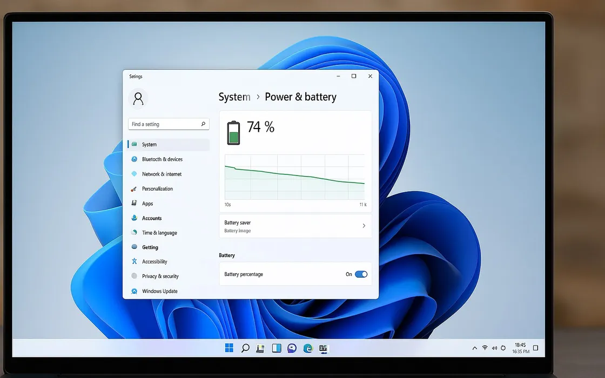
Task: Open Search from the taskbar
Action: (245, 348)
